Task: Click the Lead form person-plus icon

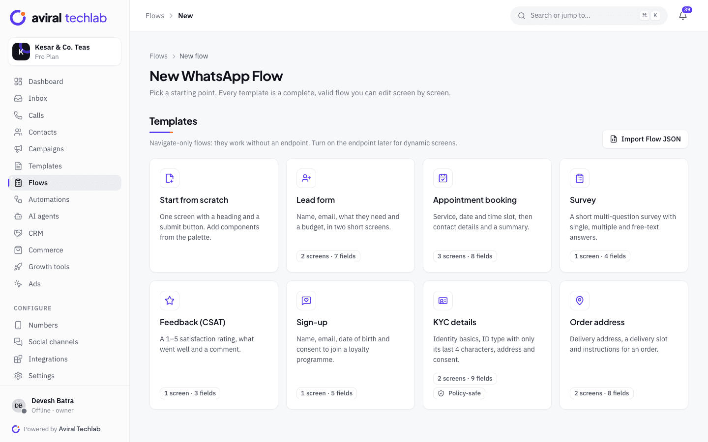Action: pos(306,178)
